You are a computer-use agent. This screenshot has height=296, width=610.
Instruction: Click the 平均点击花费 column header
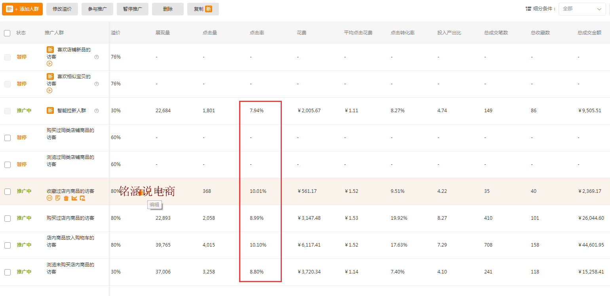click(358, 33)
